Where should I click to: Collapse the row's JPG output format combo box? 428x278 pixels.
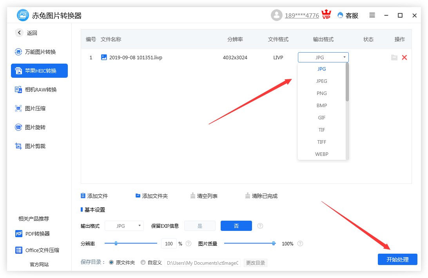pos(323,57)
